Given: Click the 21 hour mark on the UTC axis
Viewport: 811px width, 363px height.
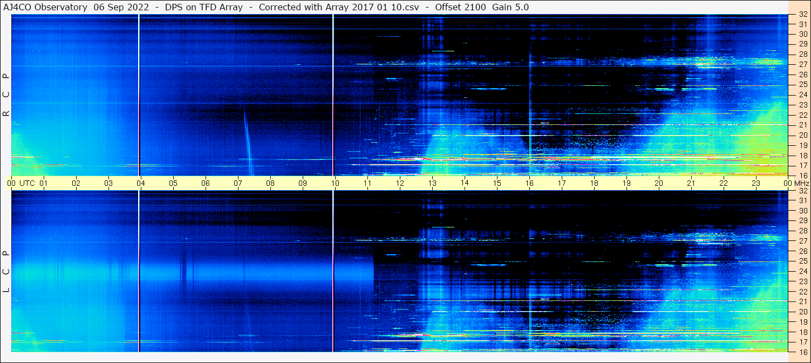Looking at the screenshot, I should click(x=691, y=183).
